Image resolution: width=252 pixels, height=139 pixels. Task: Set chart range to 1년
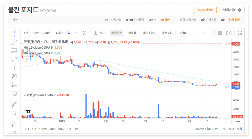(34, 129)
